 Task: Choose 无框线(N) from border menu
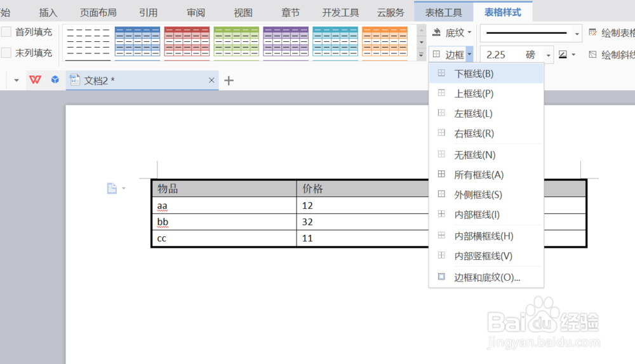486,155
